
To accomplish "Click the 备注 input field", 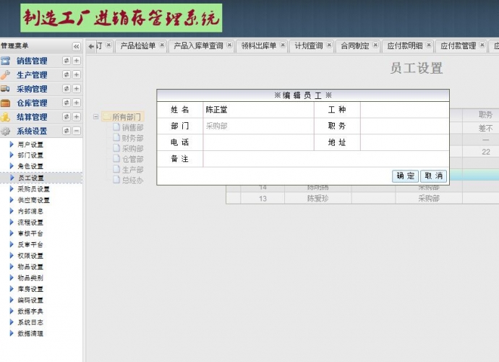I will coord(326,159).
